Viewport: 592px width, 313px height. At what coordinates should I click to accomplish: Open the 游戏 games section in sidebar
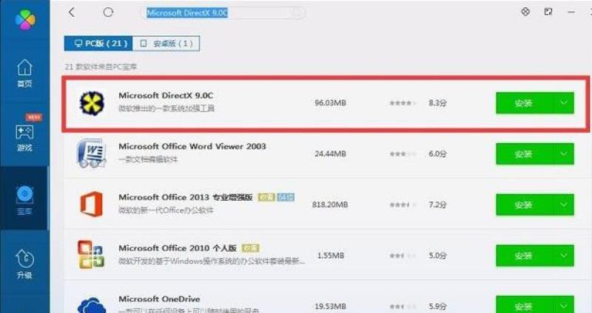point(24,137)
